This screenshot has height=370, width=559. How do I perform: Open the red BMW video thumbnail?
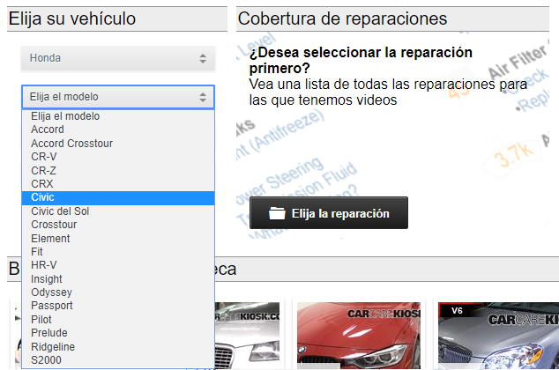[359, 336]
